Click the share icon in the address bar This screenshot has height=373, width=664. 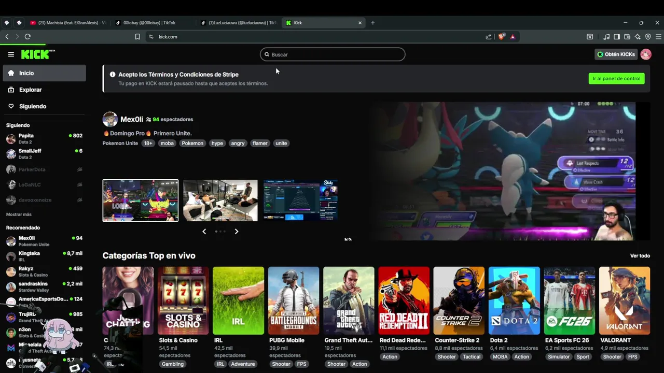(489, 37)
